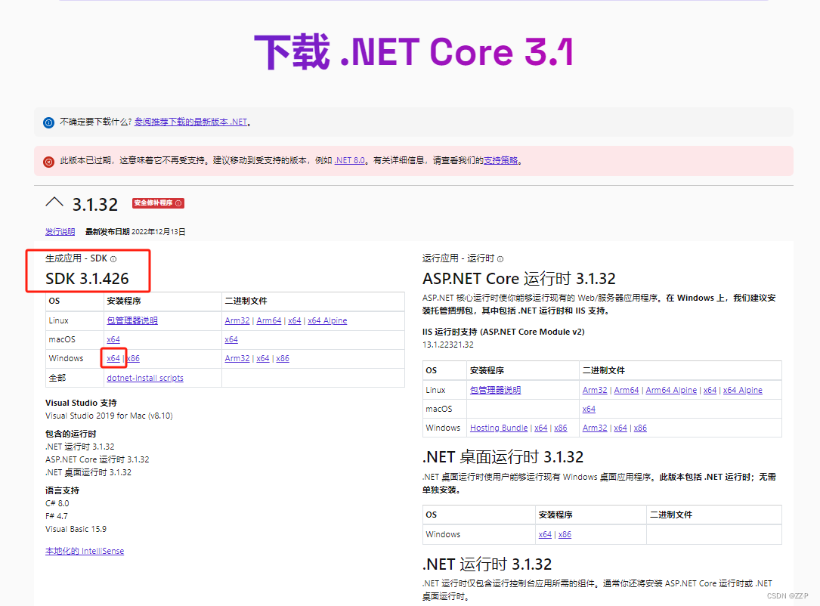Download ASP.NET Core macOS x64 binary
The width and height of the screenshot is (820, 606).
coord(589,409)
